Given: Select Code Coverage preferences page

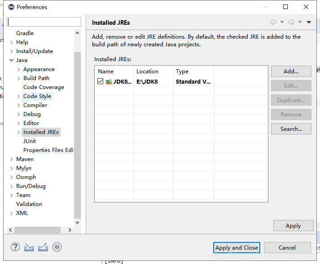Looking at the screenshot, I should tap(44, 87).
